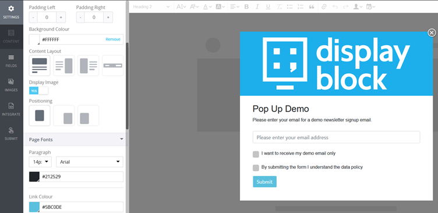
Task: Clear text formatting
Action: point(279,7)
